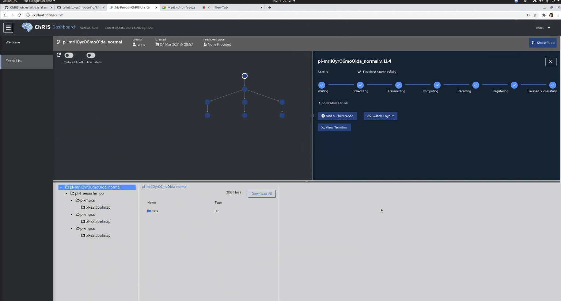Click the Name column header
This screenshot has height=301, width=561.
click(x=152, y=202)
